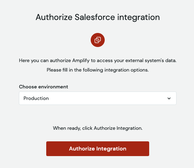The image size is (194, 168).
Task: Open the Choose environment dropdown
Action: coord(98,98)
